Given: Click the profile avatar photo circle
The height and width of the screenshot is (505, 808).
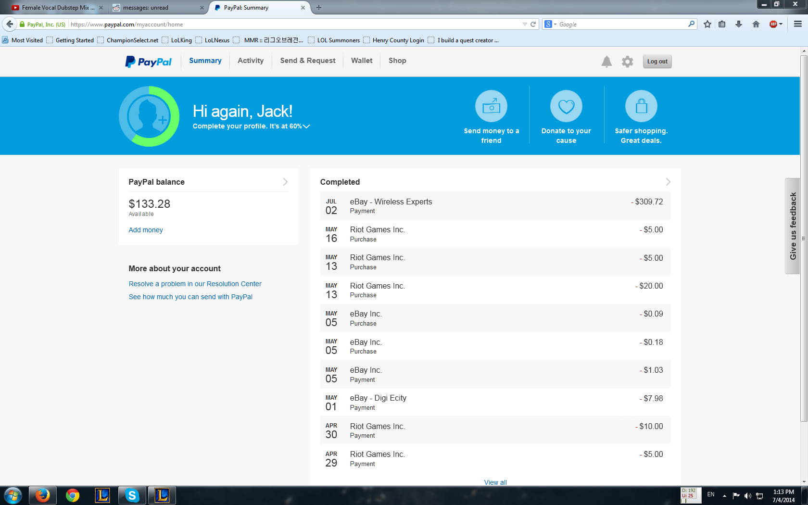Looking at the screenshot, I should 149,116.
